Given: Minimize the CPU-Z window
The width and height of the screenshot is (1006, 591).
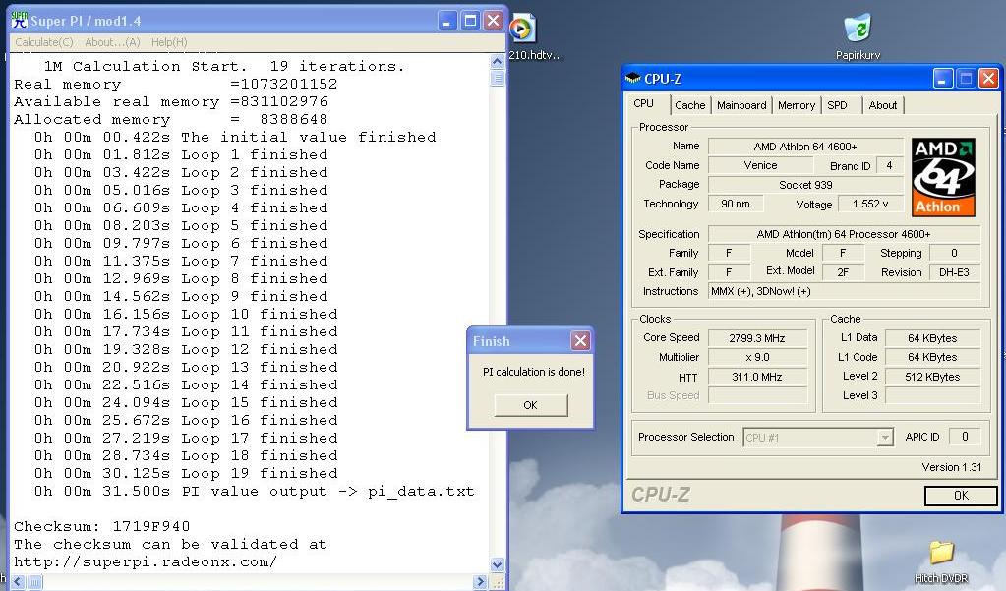Looking at the screenshot, I should pyautogui.click(x=942, y=79).
